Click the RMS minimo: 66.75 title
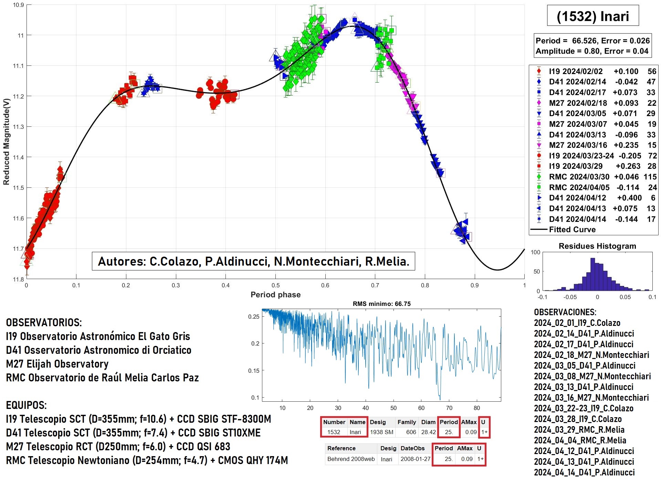Image resolution: width=661 pixels, height=483 pixels. (x=381, y=304)
